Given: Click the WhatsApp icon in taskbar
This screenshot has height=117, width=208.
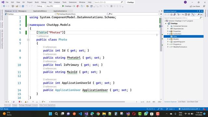Looking at the screenshot, I should point(146,114).
